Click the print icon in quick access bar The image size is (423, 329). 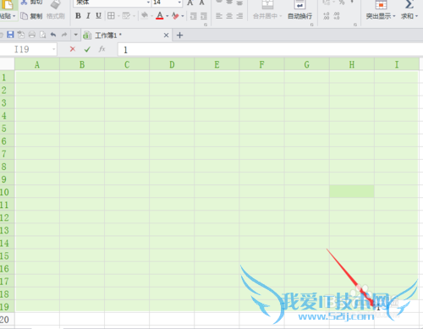[32, 35]
